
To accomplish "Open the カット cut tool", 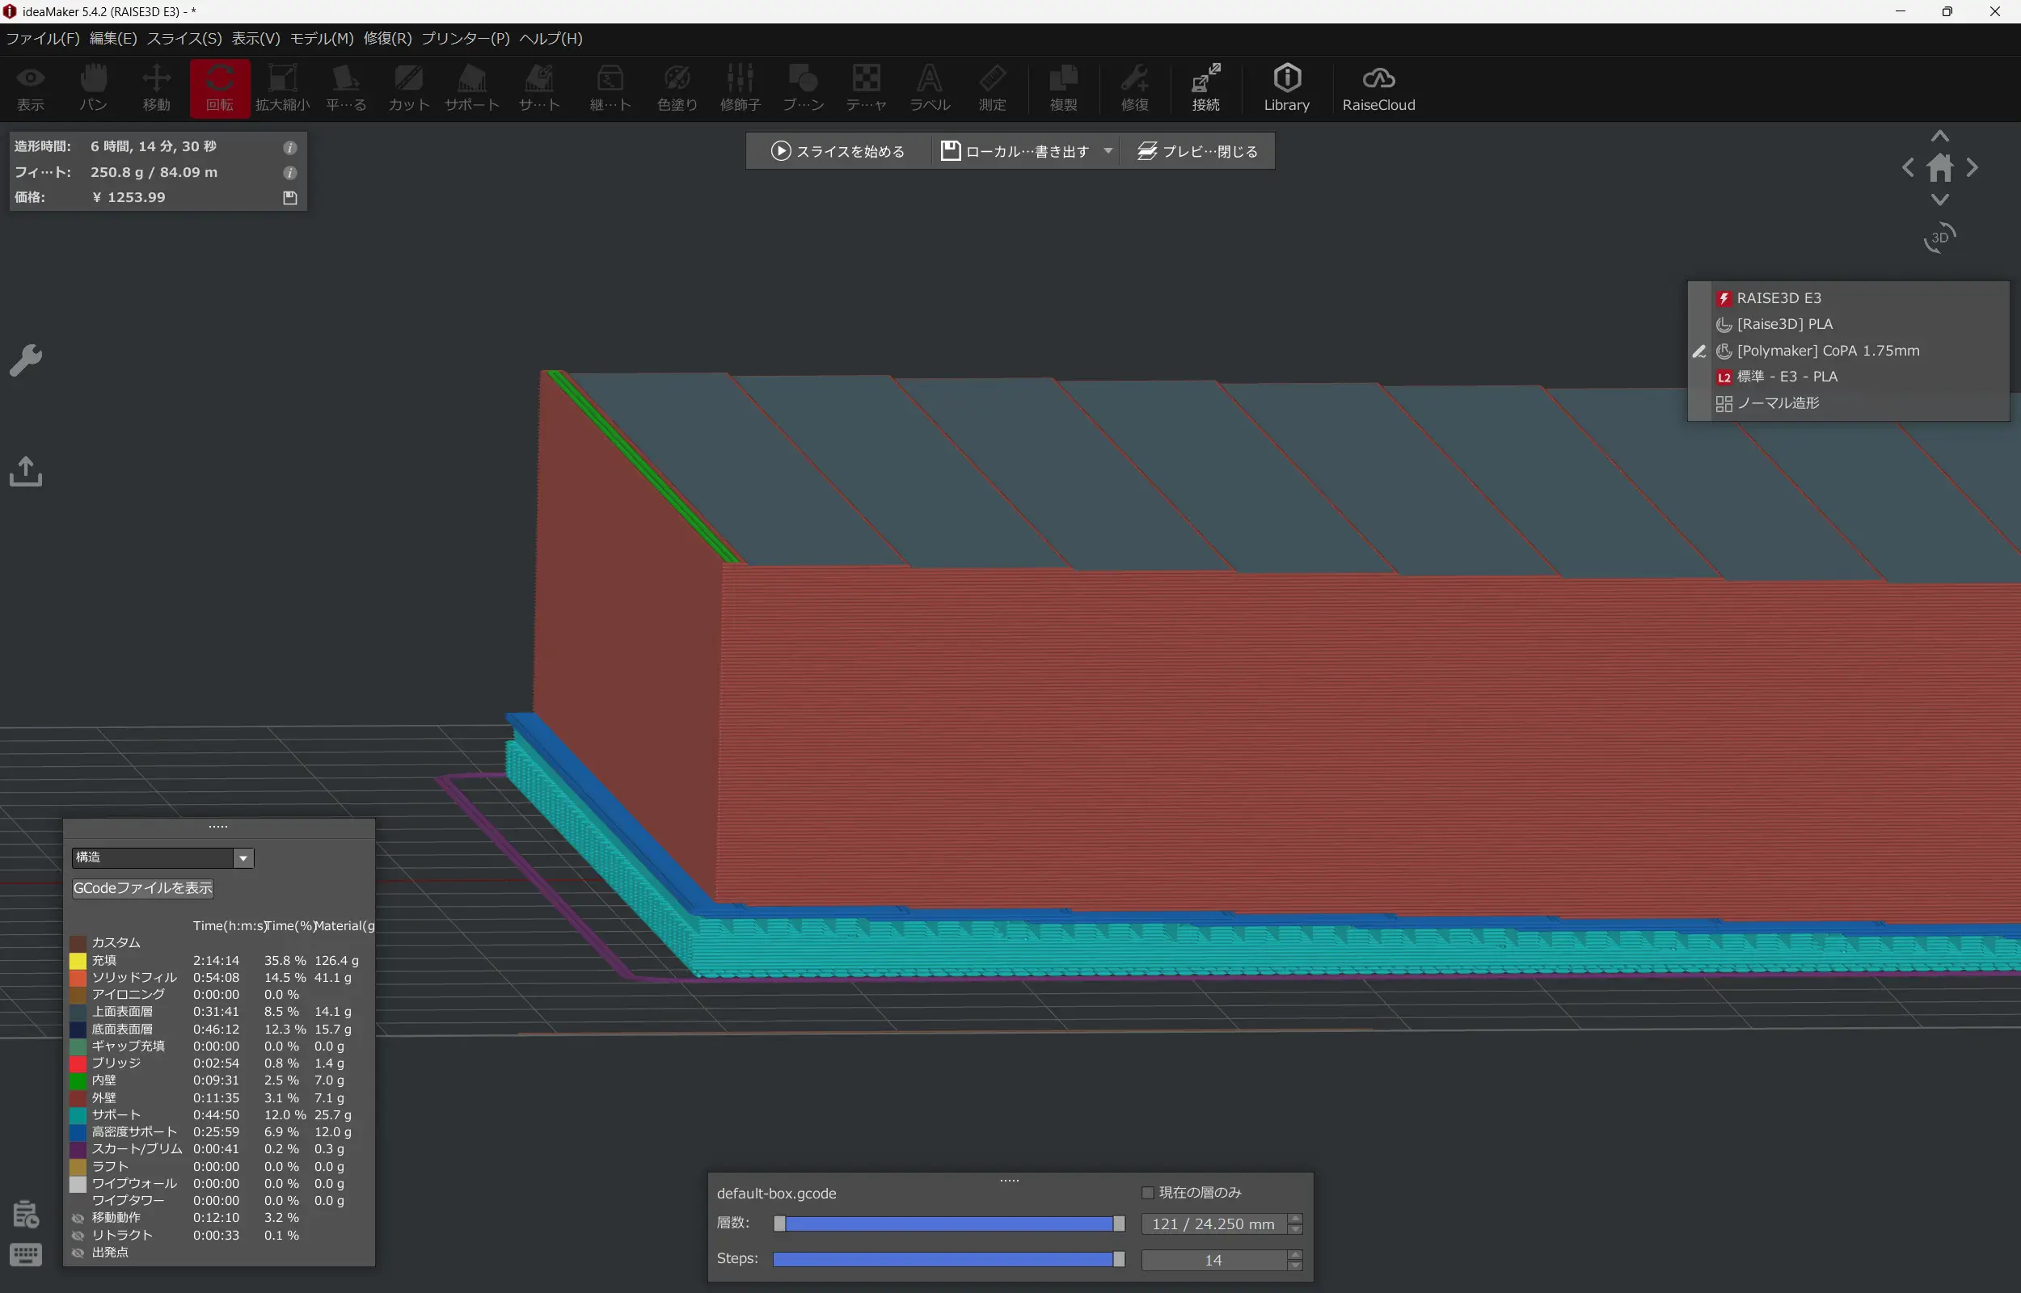I will click(409, 88).
